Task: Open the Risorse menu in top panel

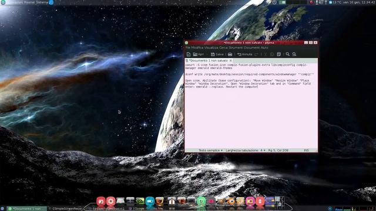Action: coord(29,2)
